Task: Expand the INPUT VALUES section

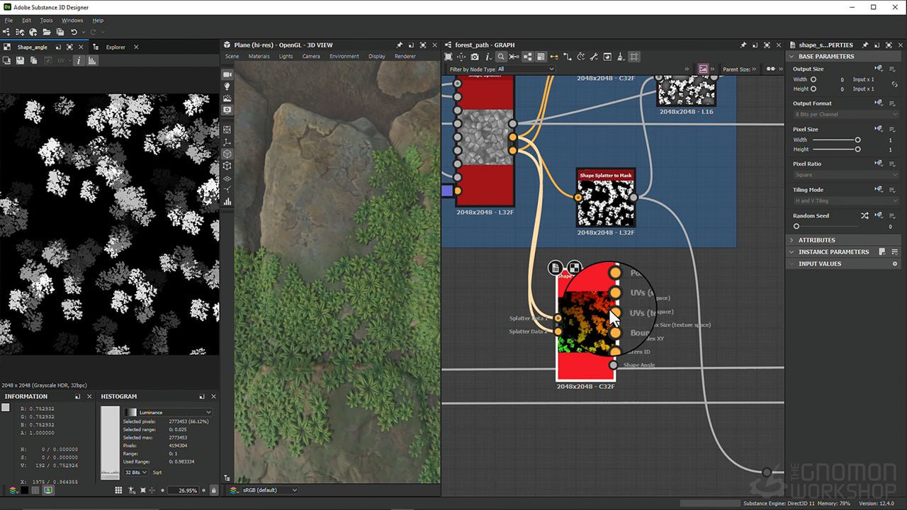Action: pos(791,263)
